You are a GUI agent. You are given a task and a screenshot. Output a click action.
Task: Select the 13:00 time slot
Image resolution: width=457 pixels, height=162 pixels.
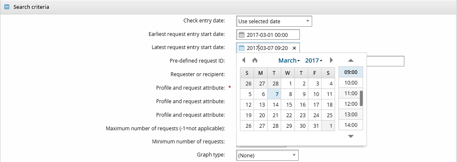click(x=351, y=114)
